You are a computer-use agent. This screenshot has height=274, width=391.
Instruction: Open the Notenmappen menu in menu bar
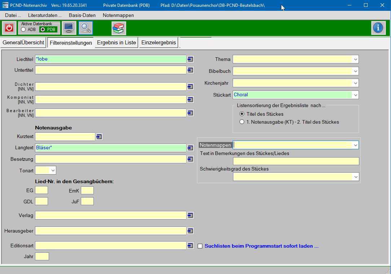point(118,15)
